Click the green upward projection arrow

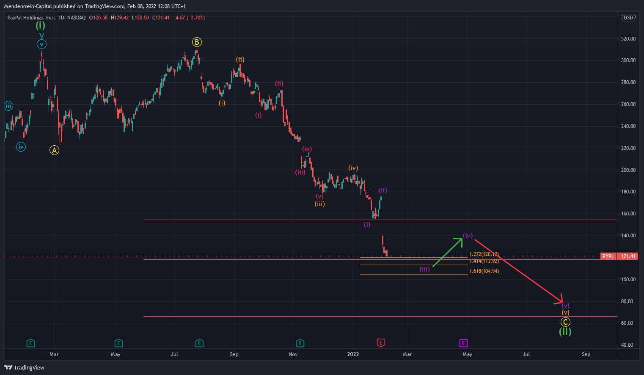click(448, 252)
